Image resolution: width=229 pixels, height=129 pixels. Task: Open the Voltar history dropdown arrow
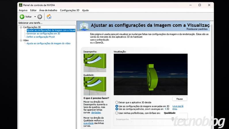point(35,17)
